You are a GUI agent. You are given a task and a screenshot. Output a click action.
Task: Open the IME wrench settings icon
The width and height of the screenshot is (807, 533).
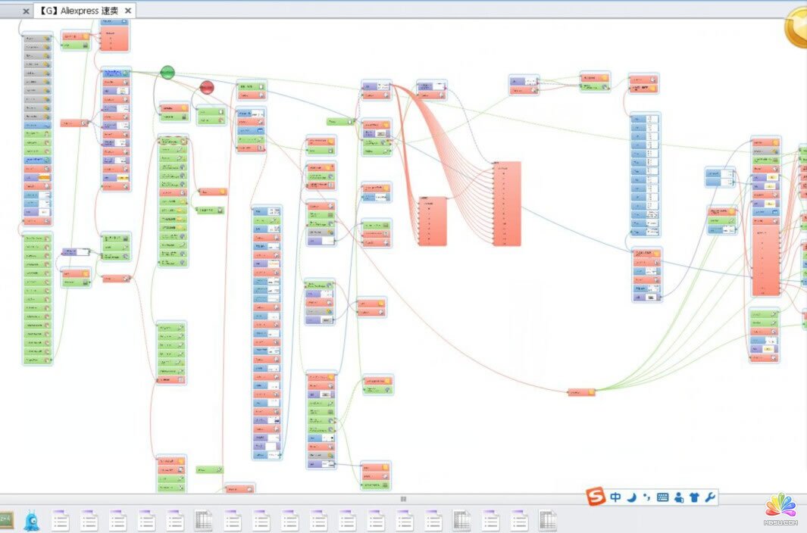(x=710, y=497)
